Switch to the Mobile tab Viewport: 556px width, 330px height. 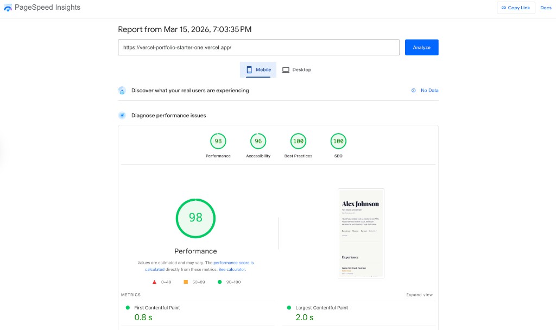(258, 69)
